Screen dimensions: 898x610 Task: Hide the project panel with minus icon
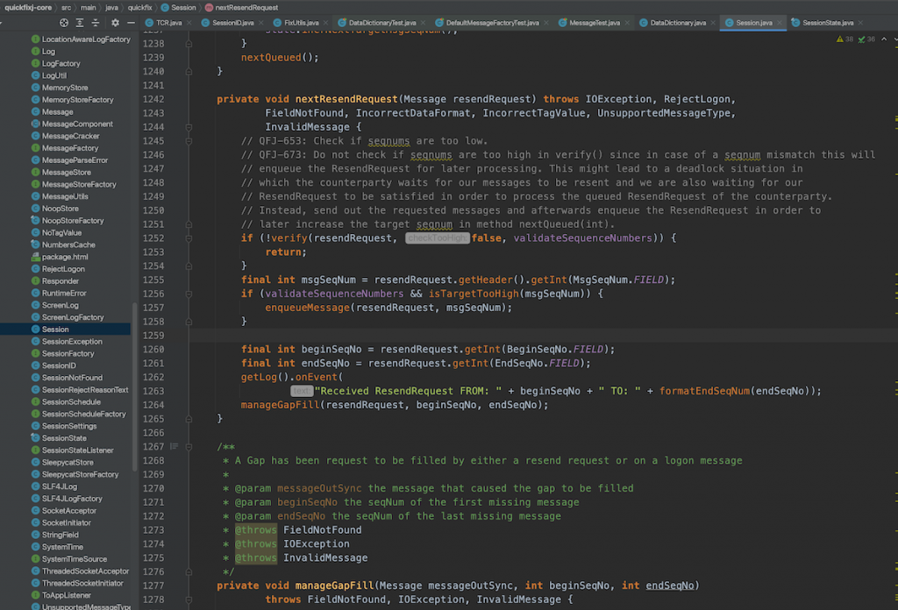click(x=131, y=23)
